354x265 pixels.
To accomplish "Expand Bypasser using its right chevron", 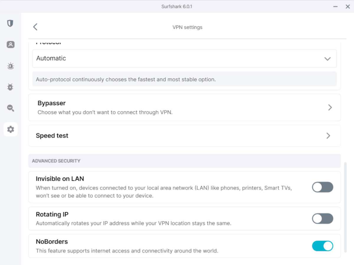I will 330,107.
